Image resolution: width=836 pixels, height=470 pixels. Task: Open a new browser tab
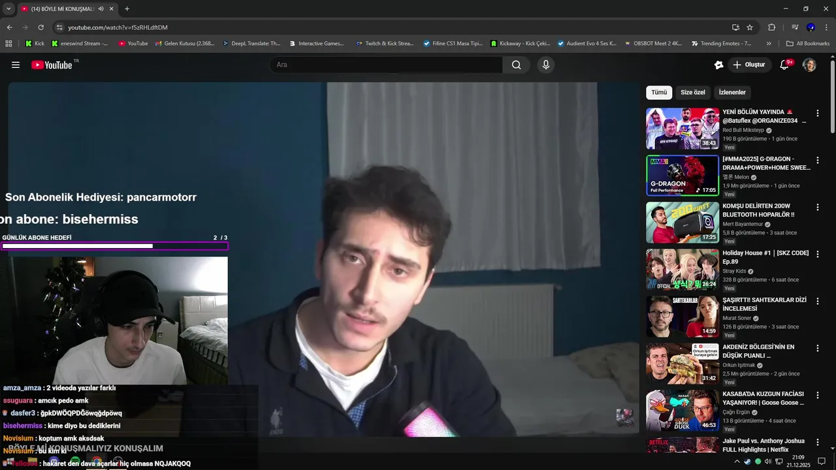(127, 9)
